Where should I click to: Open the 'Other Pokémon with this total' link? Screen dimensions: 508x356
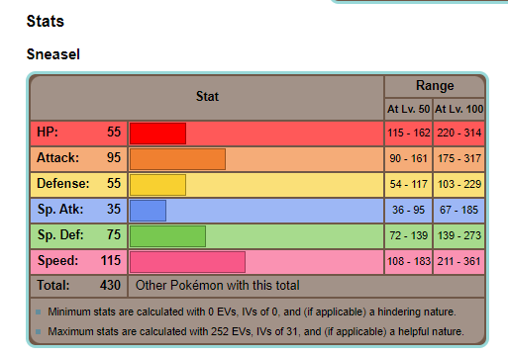coord(218,286)
